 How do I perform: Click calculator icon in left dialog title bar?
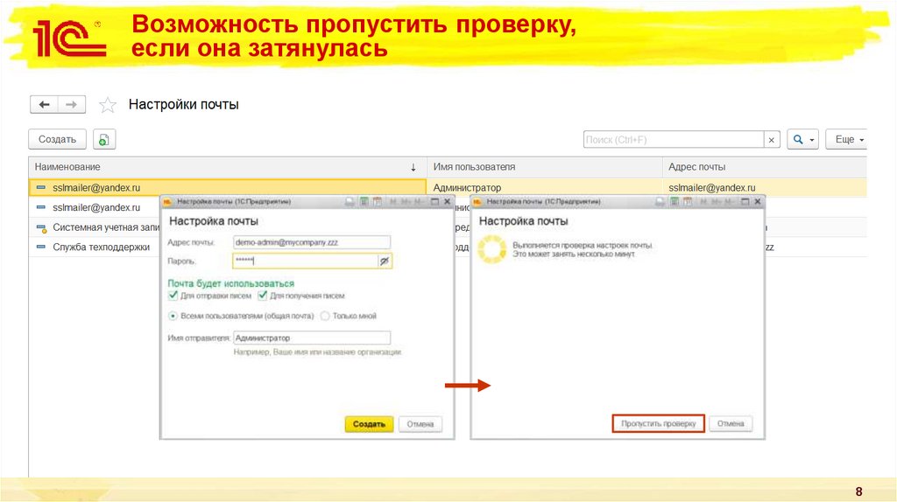point(364,202)
